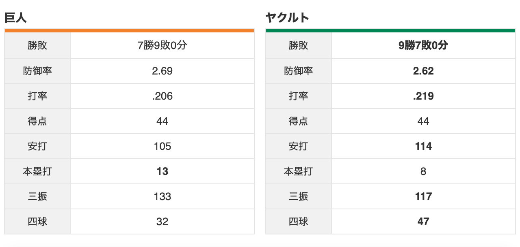The width and height of the screenshot is (520, 247).
Task: Click the ヤクルト team heading
Action: (x=287, y=18)
